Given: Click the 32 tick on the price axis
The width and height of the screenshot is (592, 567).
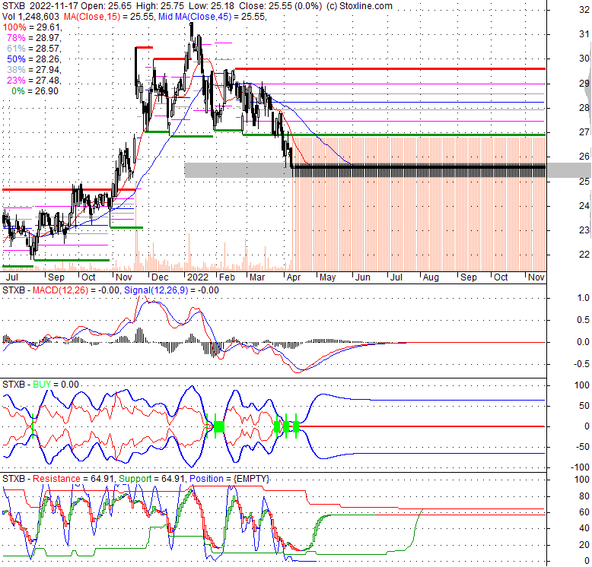Looking at the screenshot, I should click(x=584, y=10).
